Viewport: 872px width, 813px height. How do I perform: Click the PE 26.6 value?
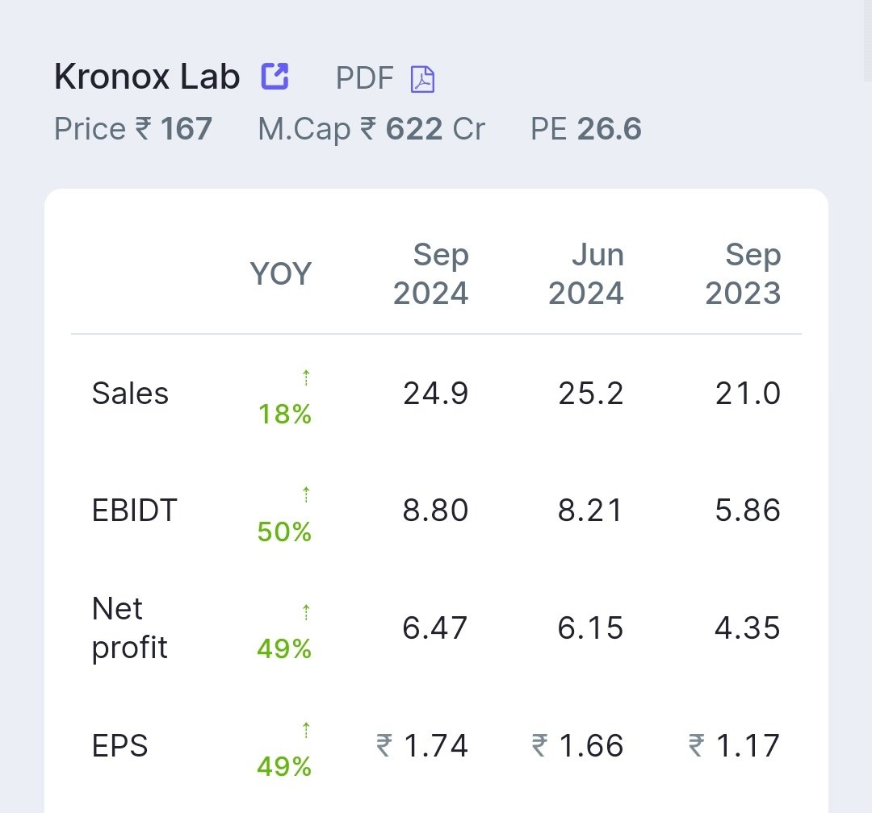coord(586,129)
